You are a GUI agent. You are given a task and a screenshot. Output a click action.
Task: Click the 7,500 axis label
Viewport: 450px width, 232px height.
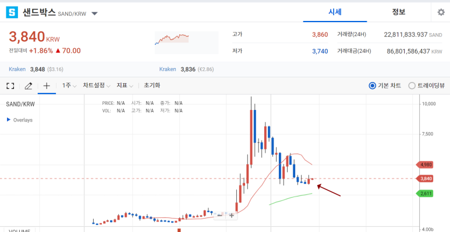pyautogui.click(x=427, y=134)
